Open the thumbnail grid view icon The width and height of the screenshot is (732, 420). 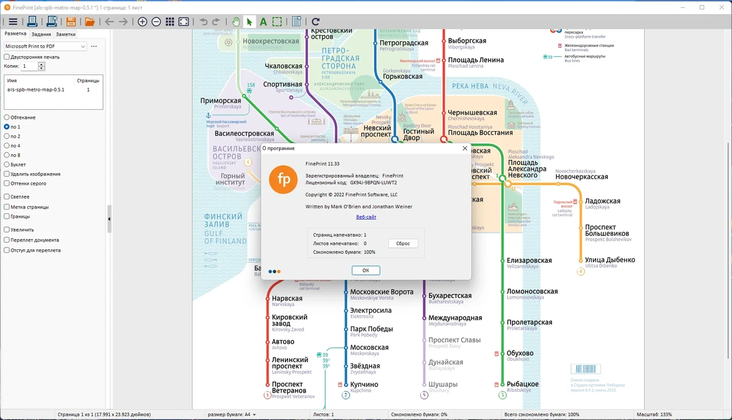click(170, 22)
